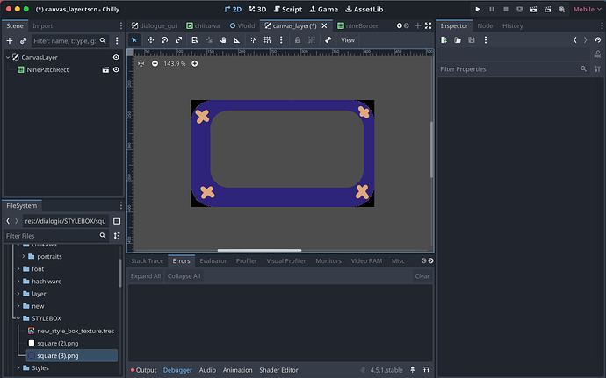This screenshot has height=378, width=606.
Task: Toggle visibility of the CanvasLayer node
Action: click(116, 57)
